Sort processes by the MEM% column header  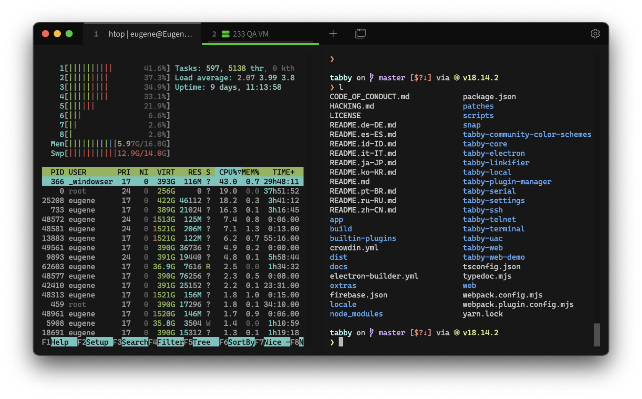[x=250, y=172]
